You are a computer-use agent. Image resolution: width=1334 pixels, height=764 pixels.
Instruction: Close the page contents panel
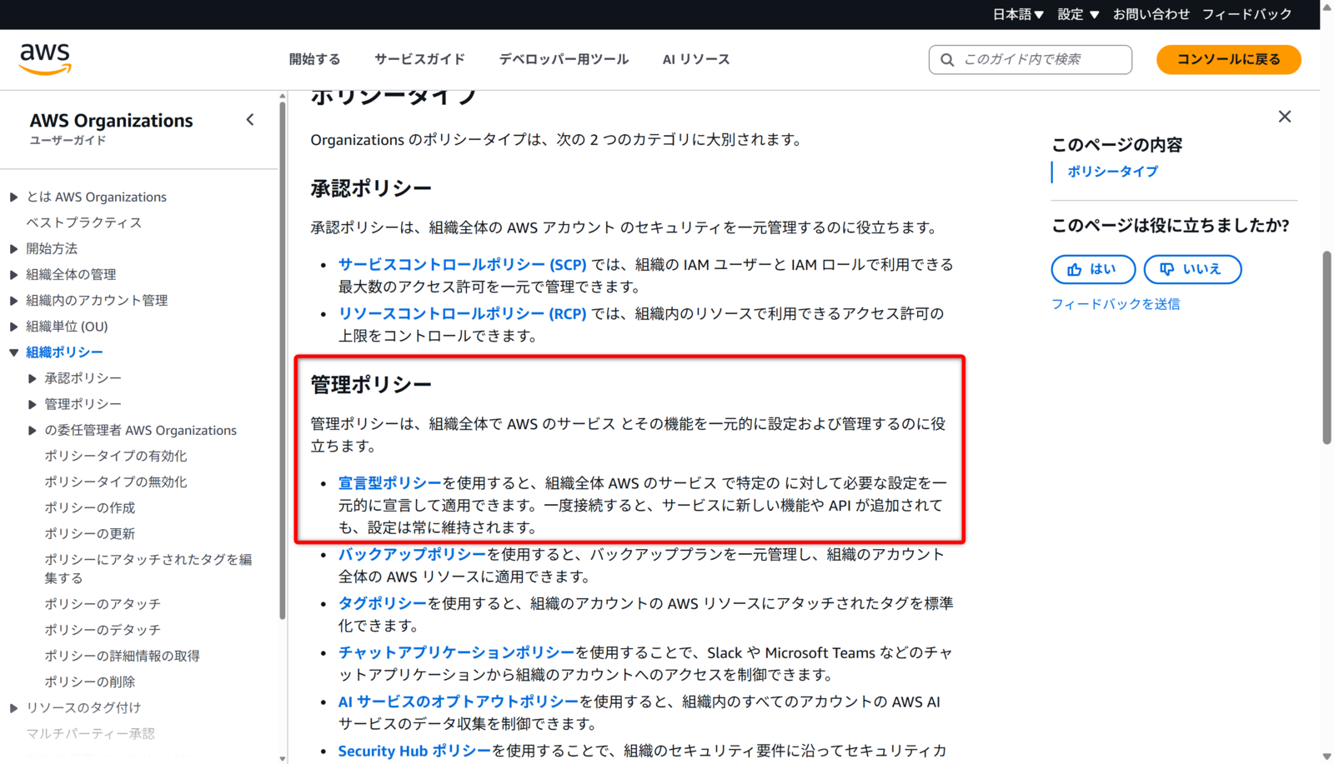[x=1285, y=117]
